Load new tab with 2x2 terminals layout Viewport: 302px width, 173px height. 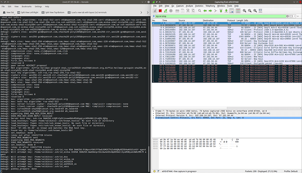(87, 13)
